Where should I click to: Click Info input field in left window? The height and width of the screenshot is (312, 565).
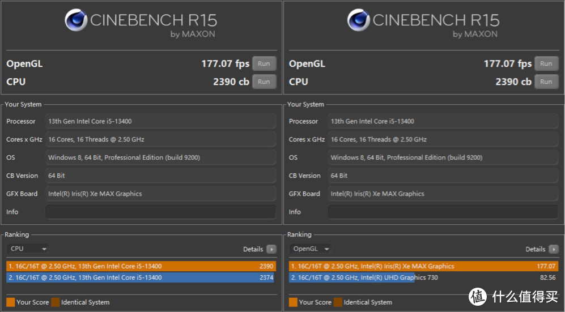tap(161, 212)
